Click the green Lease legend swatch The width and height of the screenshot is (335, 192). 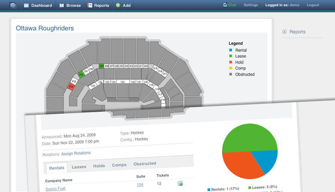[230, 56]
